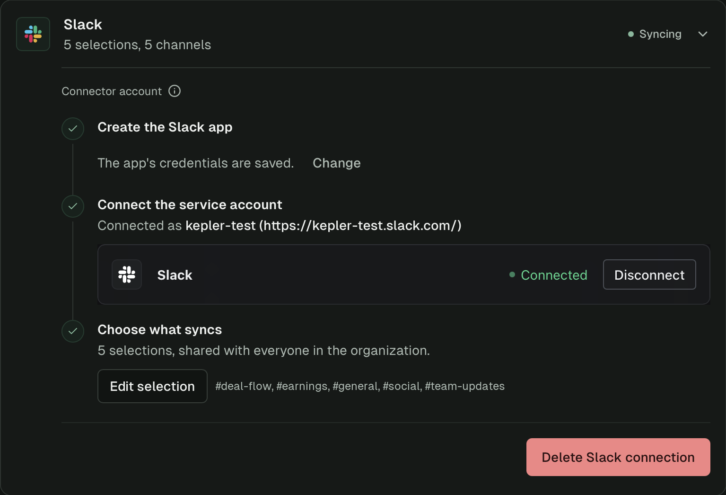The height and width of the screenshot is (495, 726).
Task: Collapse the Slack connector panel chevron
Action: tap(703, 34)
